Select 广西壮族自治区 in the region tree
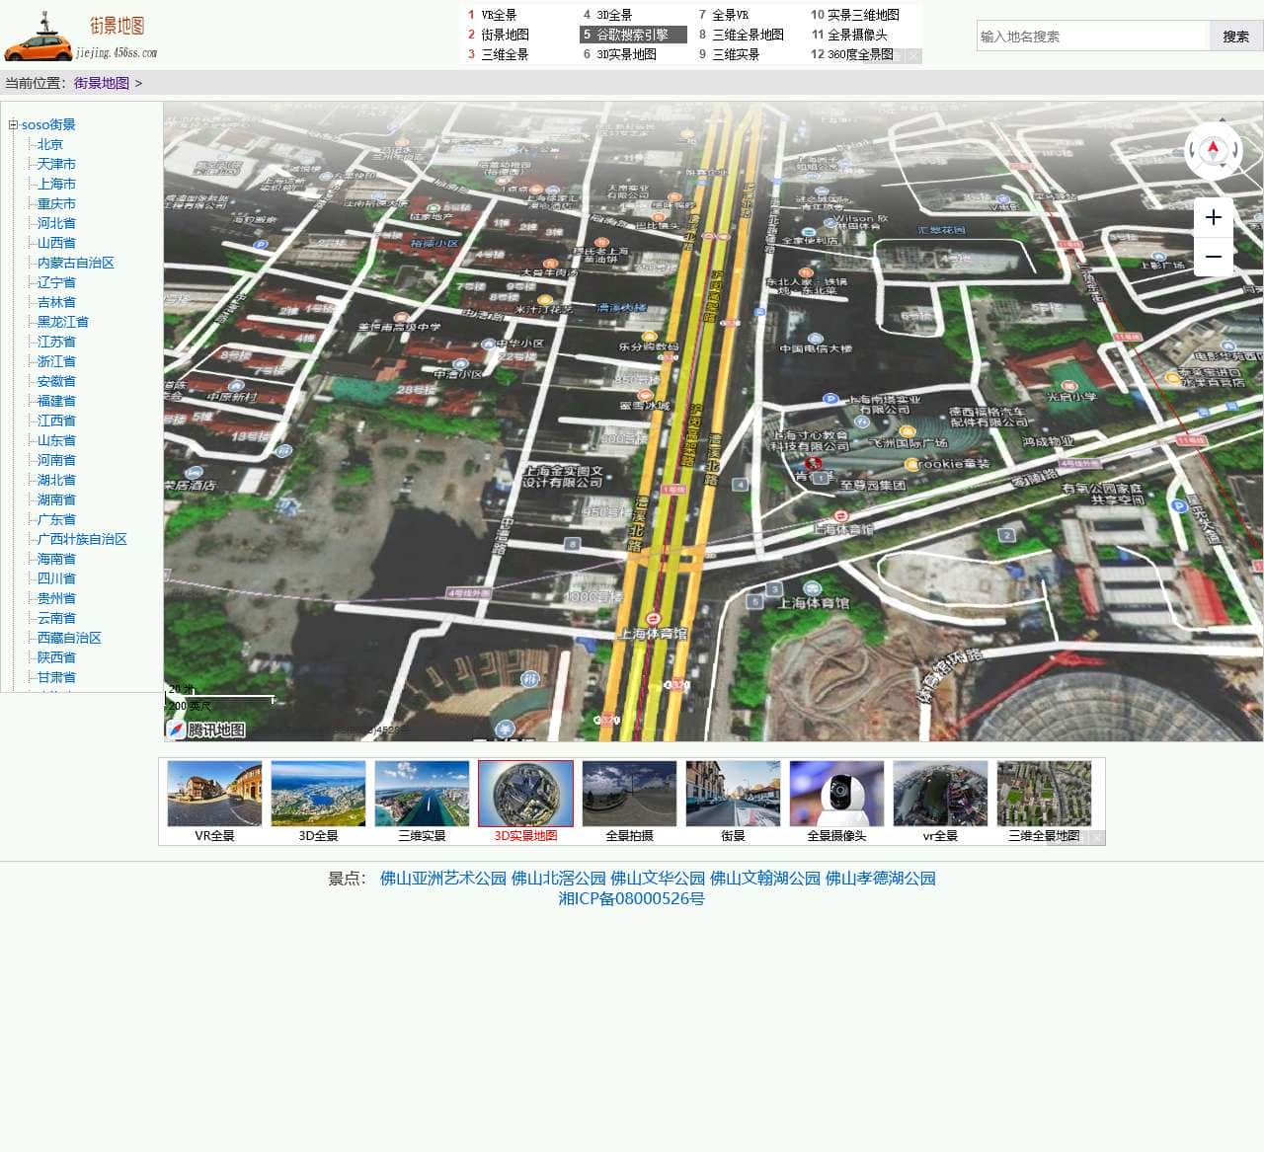The height and width of the screenshot is (1152, 1264). click(x=82, y=539)
